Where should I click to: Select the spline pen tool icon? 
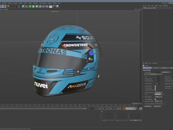[27, 6]
